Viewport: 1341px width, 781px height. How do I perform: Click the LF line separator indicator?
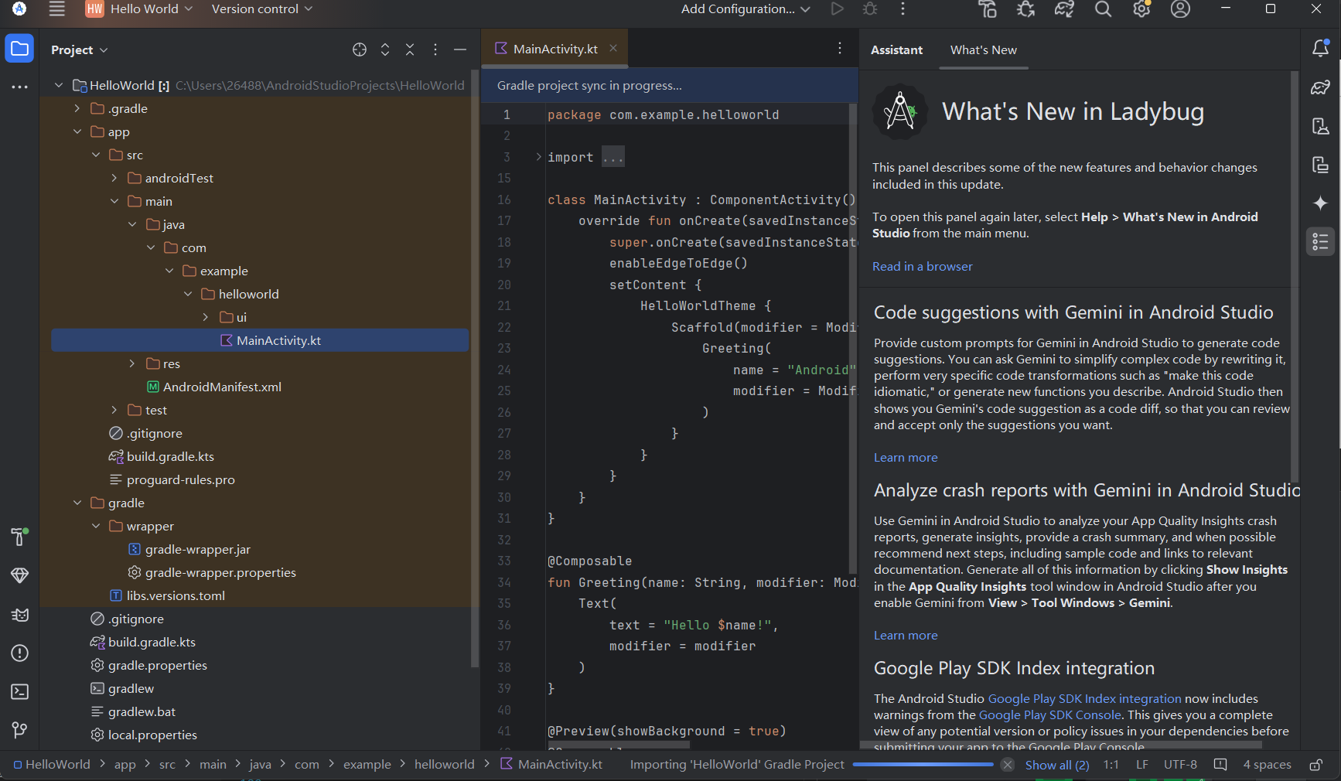point(1141,765)
